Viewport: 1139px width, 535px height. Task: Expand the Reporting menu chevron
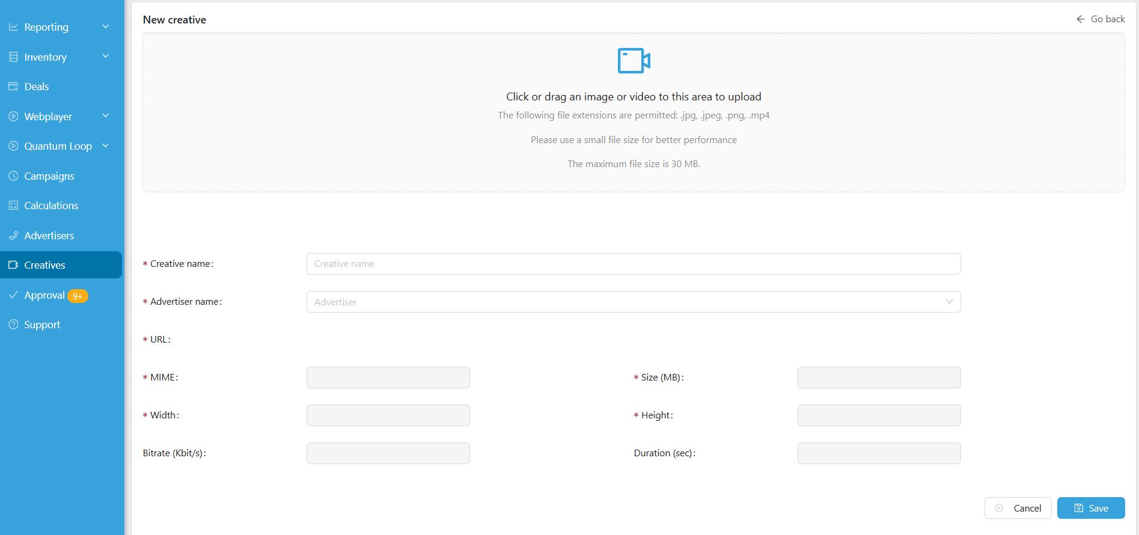pos(106,26)
